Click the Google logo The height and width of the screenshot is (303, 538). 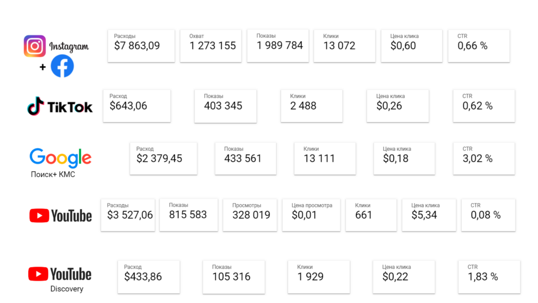pyautogui.click(x=60, y=158)
